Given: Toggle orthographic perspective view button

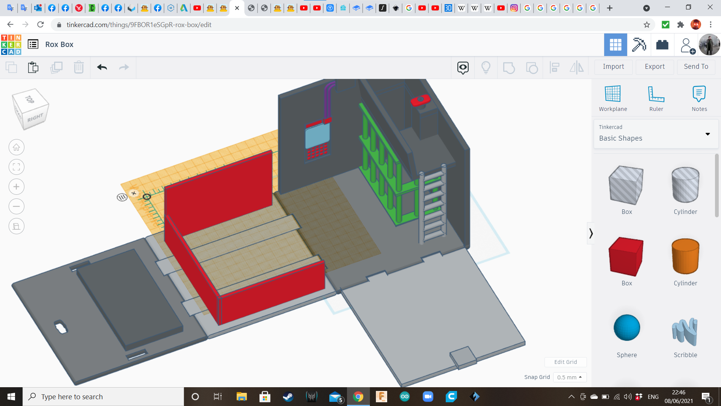Looking at the screenshot, I should 17,226.
